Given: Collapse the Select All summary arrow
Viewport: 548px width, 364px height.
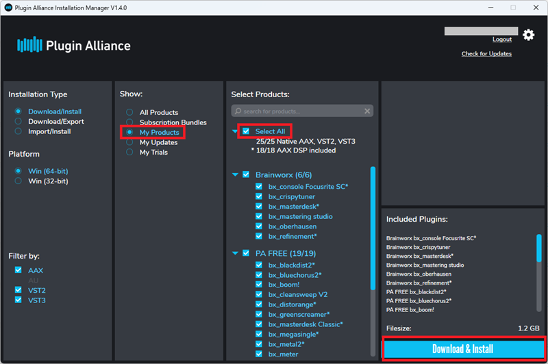Looking at the screenshot, I should [x=236, y=131].
